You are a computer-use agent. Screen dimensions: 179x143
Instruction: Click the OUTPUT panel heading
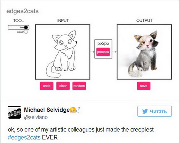[144, 20]
